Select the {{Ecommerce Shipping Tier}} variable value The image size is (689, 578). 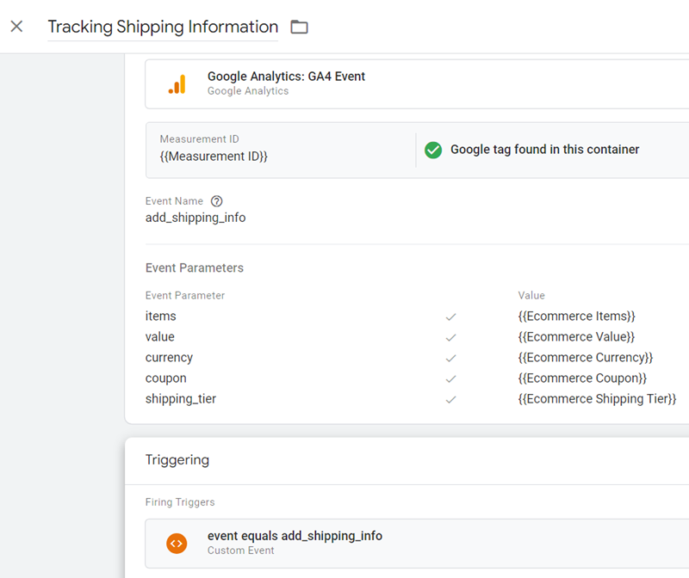(599, 398)
